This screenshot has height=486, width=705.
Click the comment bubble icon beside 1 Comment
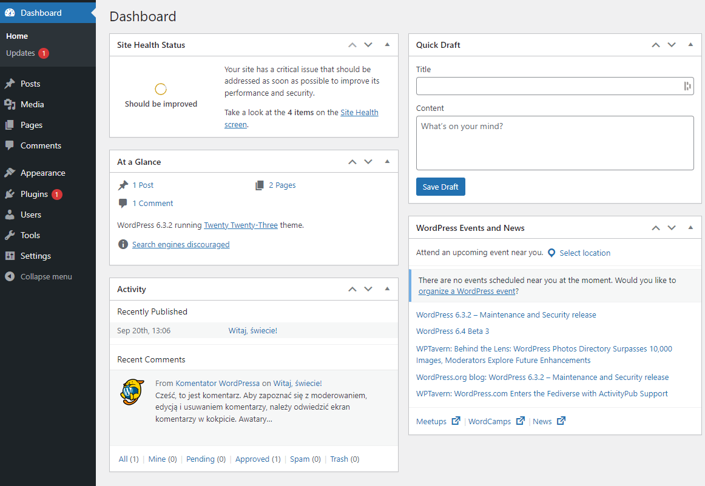(x=123, y=203)
